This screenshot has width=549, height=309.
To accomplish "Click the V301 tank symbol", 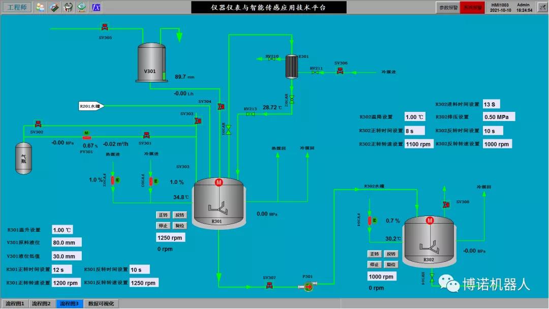I will (151, 63).
